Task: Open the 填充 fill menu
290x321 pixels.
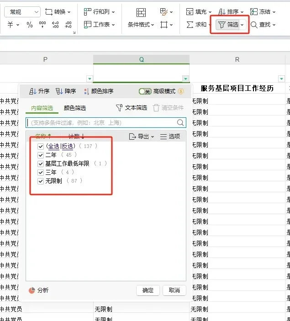Action: [199, 12]
